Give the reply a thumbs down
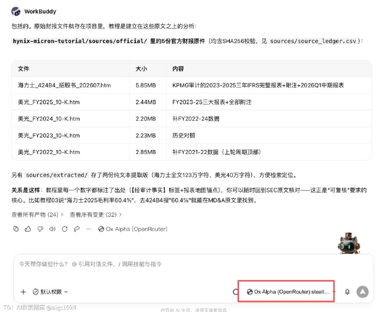This screenshot has height=312, width=392. [40, 229]
